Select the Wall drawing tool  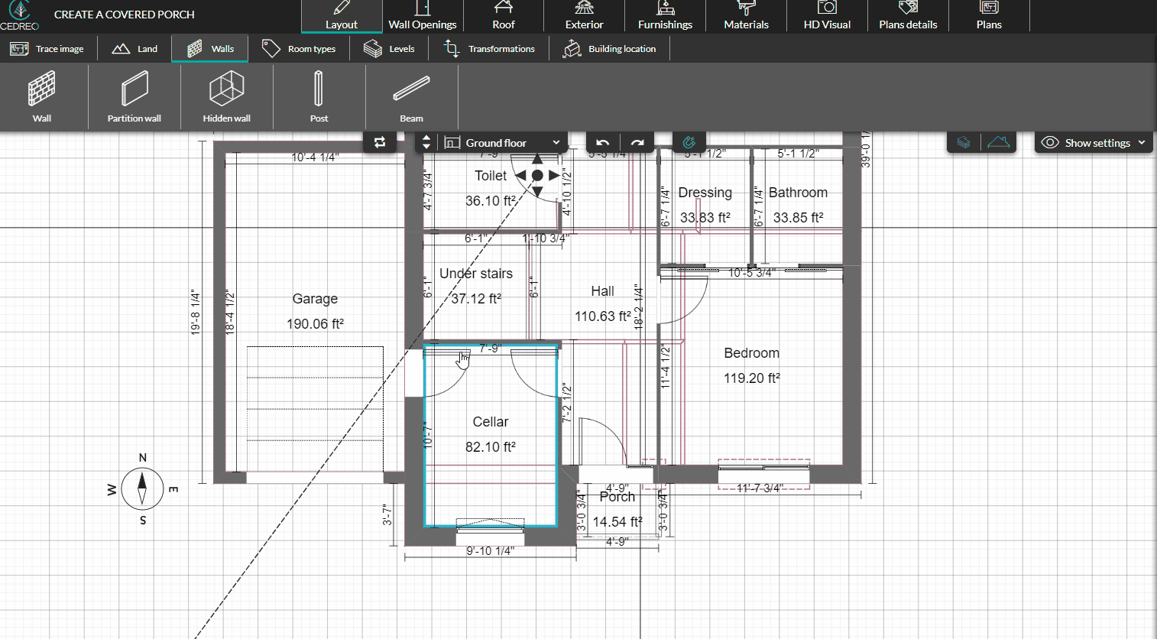tap(42, 96)
